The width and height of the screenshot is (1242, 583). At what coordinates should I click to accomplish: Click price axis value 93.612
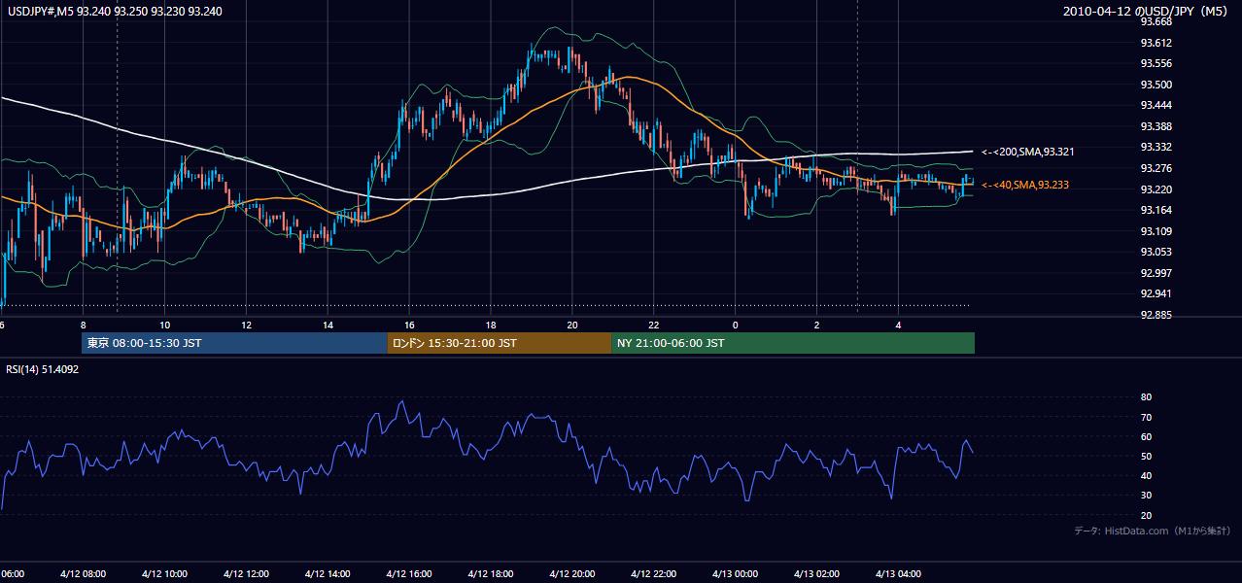click(x=1156, y=43)
